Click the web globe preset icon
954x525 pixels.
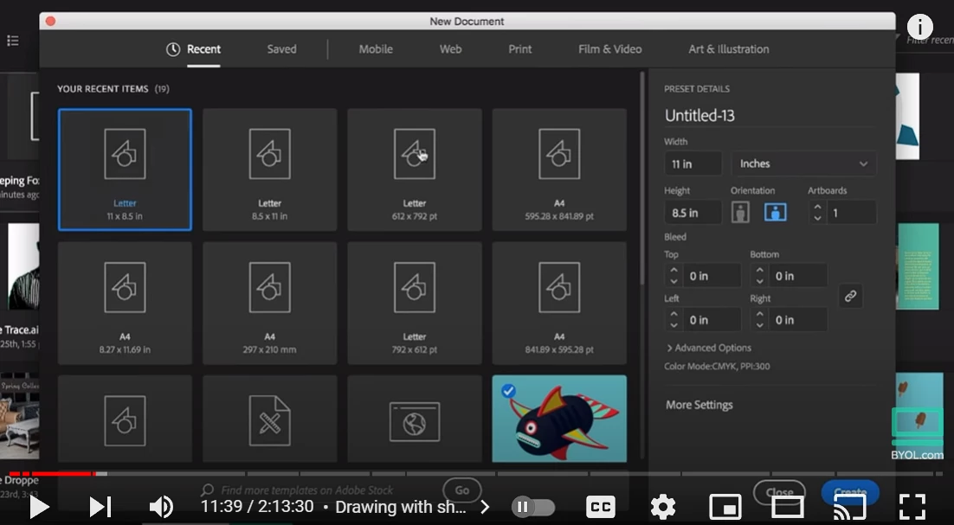[x=415, y=421]
